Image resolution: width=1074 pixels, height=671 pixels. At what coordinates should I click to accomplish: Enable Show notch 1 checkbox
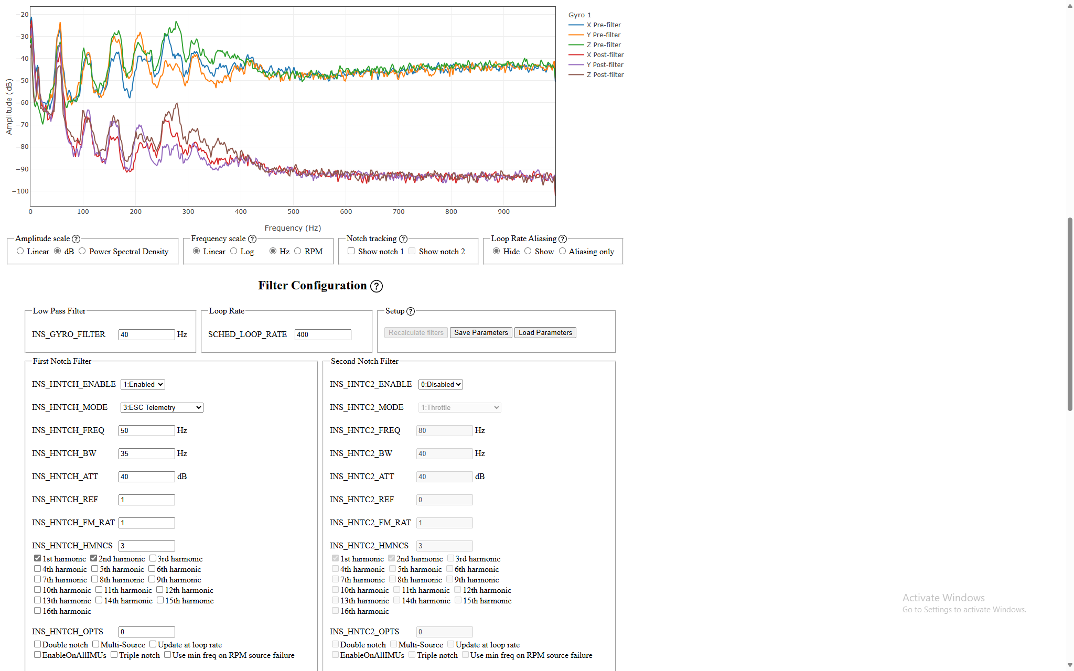(351, 251)
